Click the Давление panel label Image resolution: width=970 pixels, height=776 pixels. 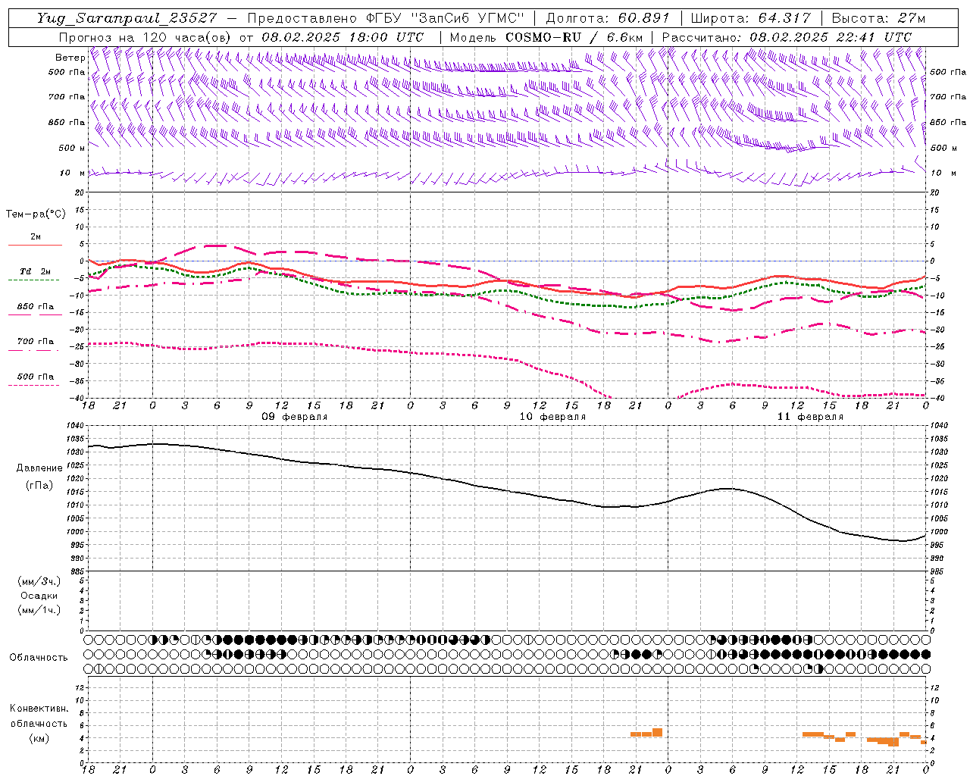[x=39, y=468]
